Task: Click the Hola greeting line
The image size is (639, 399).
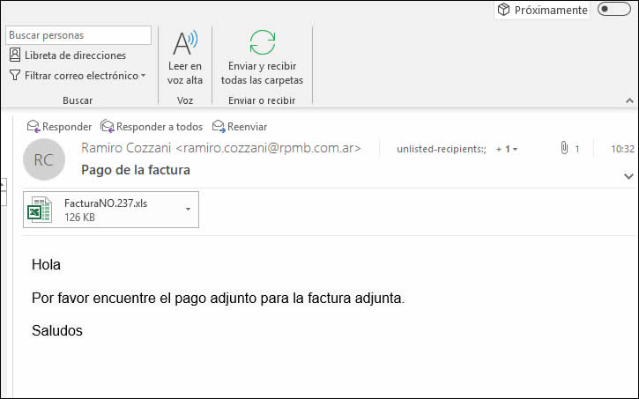Action: coord(46,264)
